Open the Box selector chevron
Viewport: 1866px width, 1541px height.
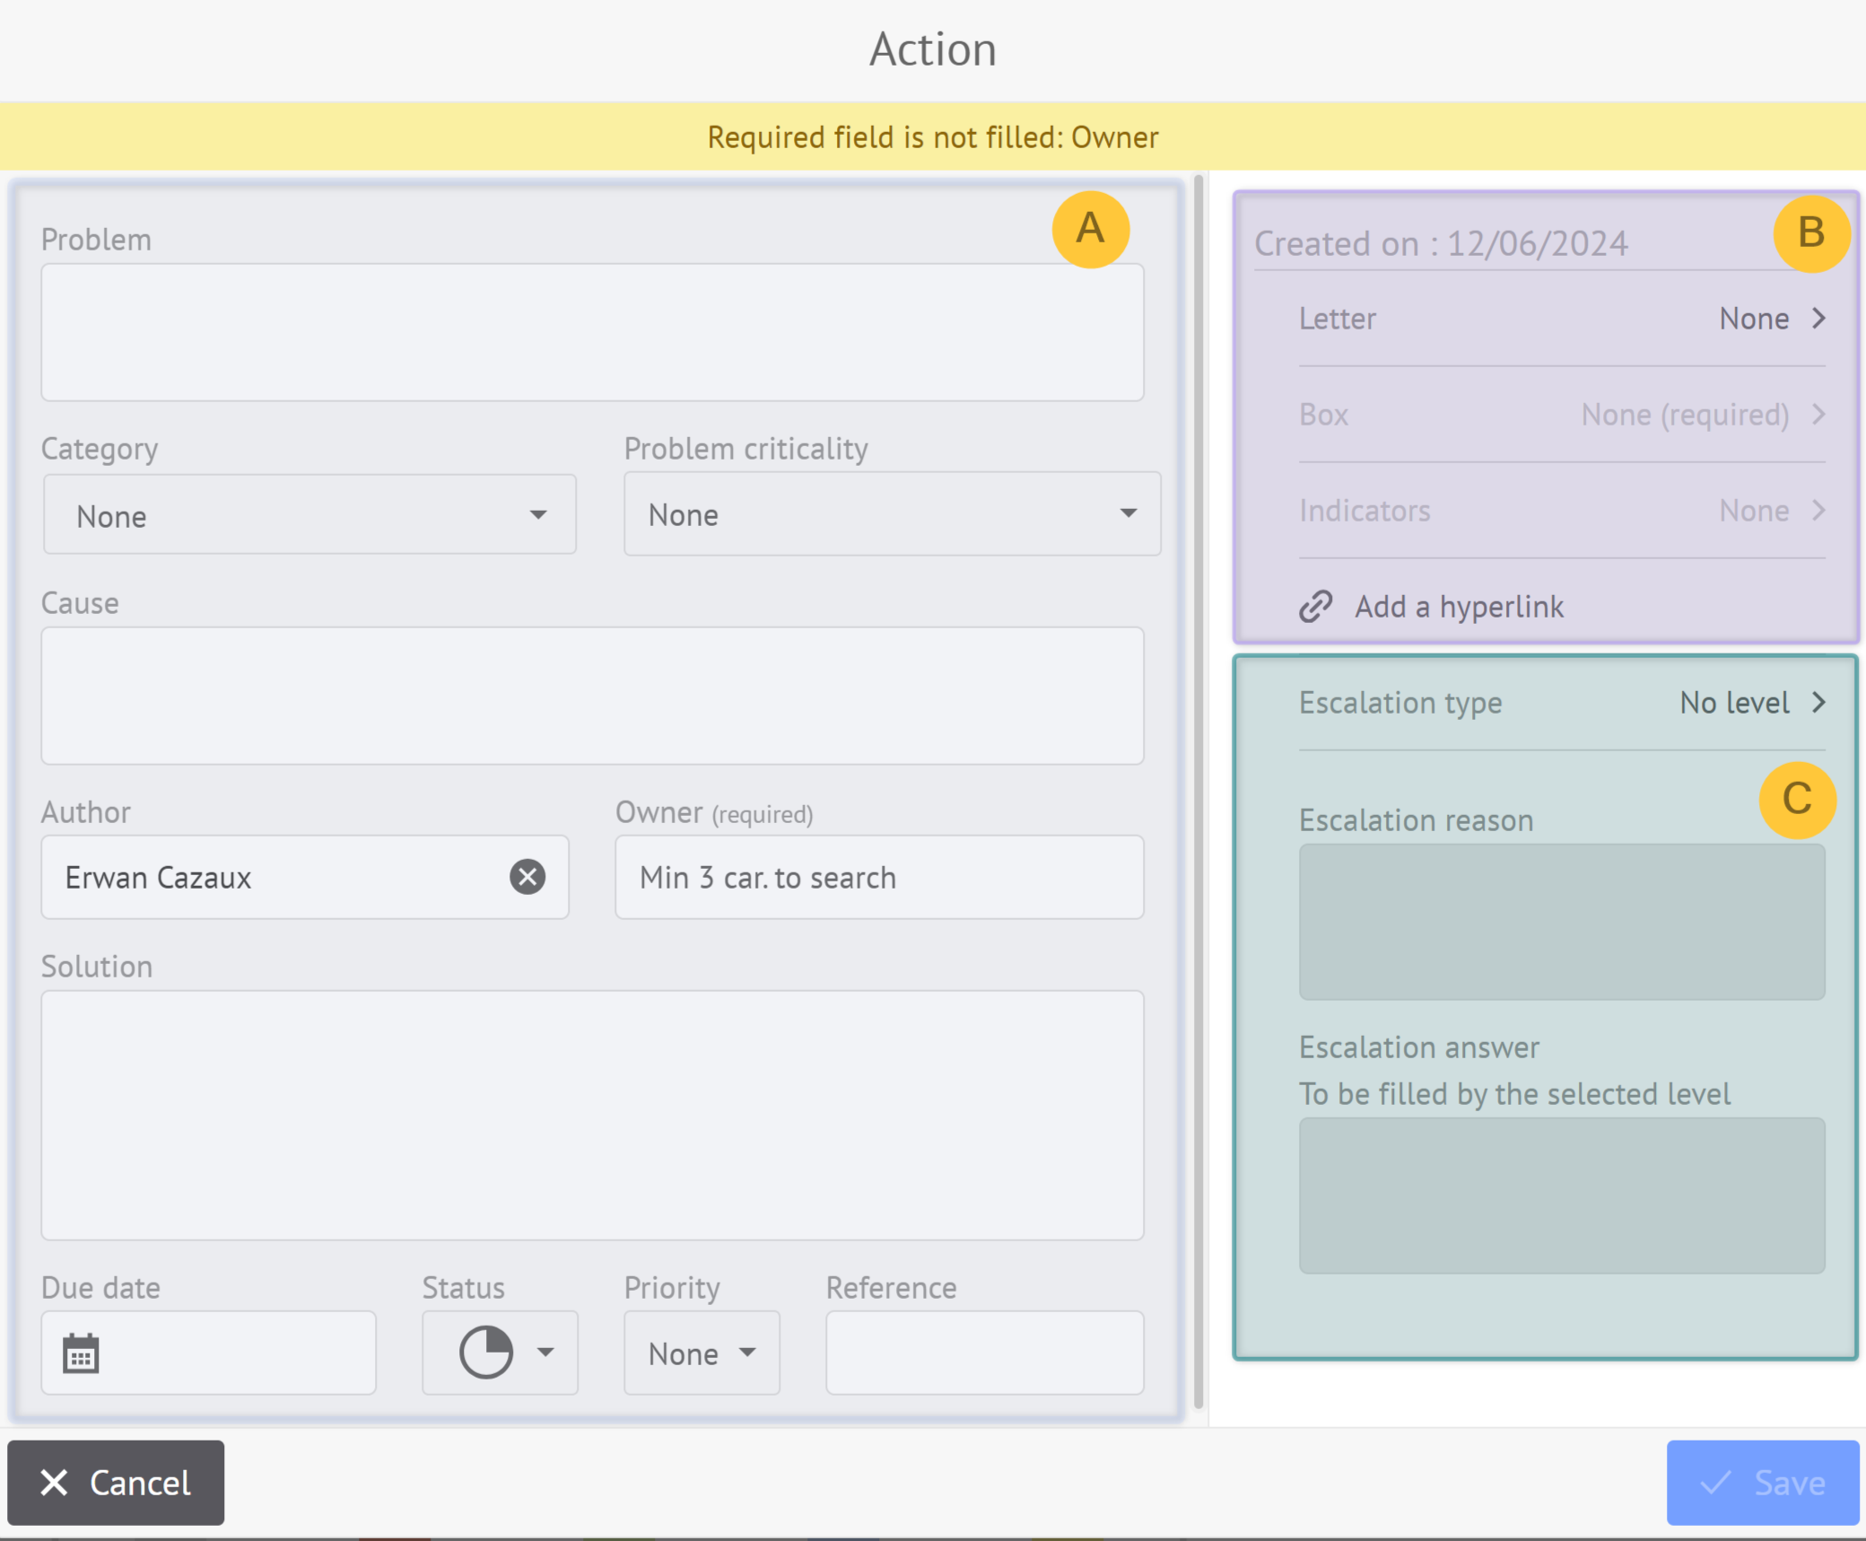coord(1818,415)
